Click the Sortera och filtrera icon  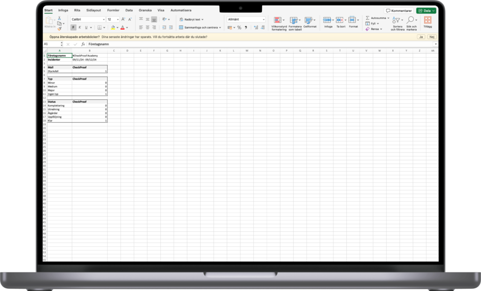tap(397, 20)
